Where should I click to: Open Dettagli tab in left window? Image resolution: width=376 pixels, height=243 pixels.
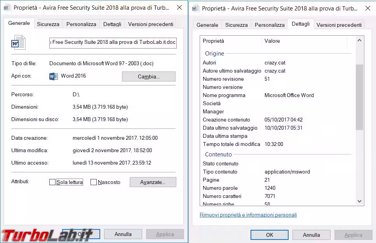pyautogui.click(x=112, y=24)
